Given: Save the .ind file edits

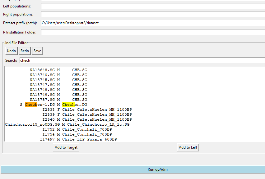Looking at the screenshot, I should 37,51.
